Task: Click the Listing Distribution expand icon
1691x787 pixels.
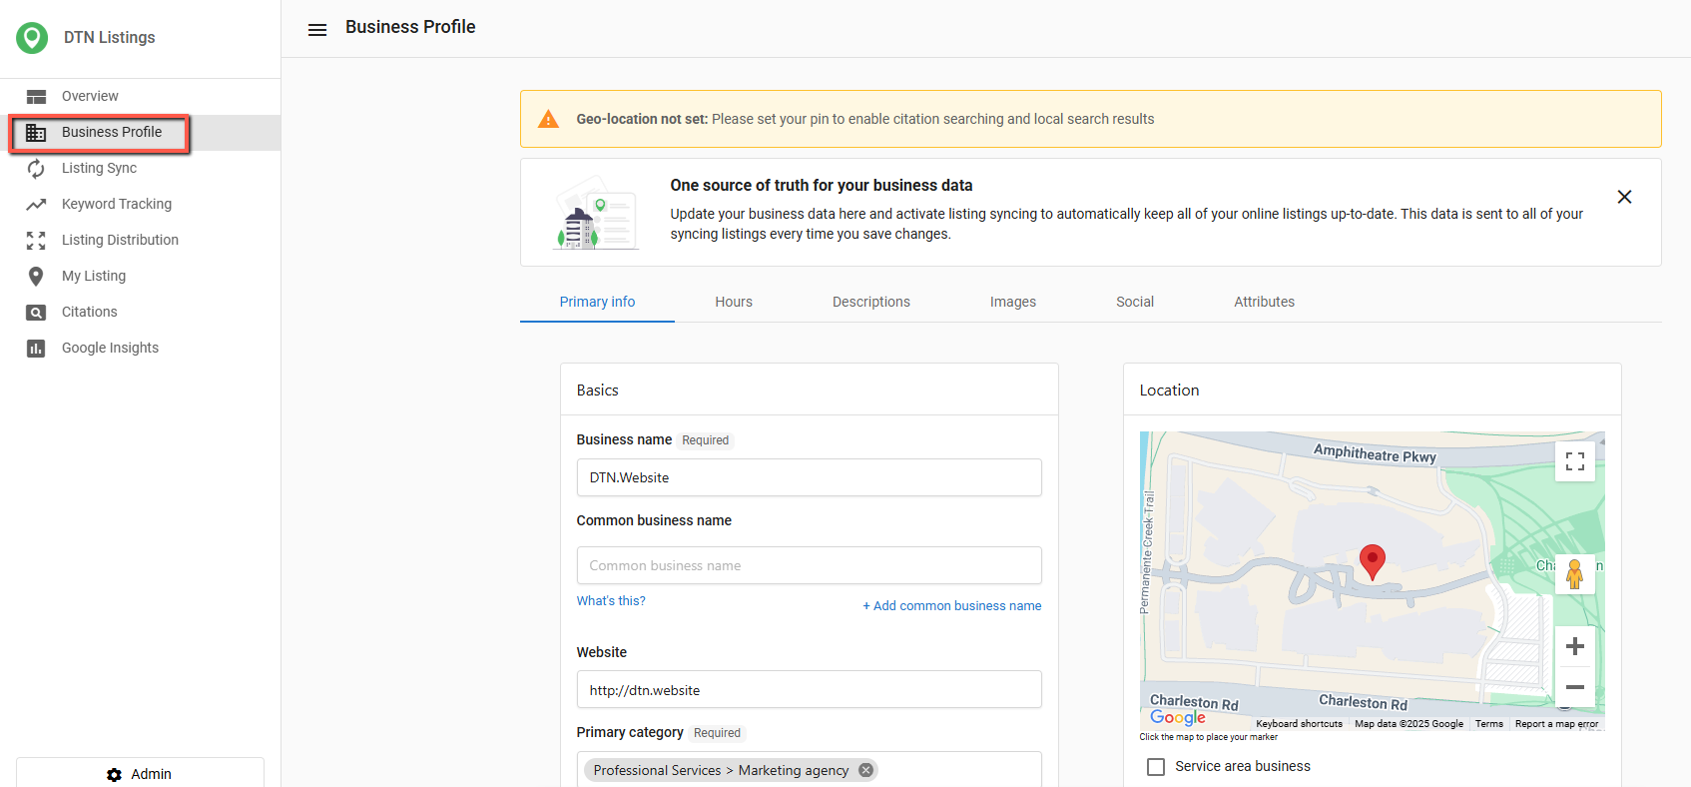Action: click(x=36, y=241)
